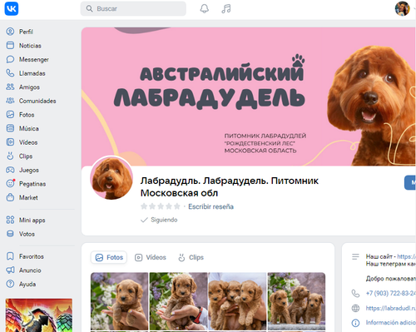Click the Perfil sidebar icon
This screenshot has width=416, height=332.
[10, 32]
